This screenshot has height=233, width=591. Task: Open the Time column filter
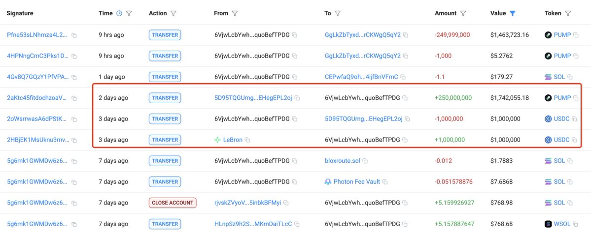pos(129,14)
